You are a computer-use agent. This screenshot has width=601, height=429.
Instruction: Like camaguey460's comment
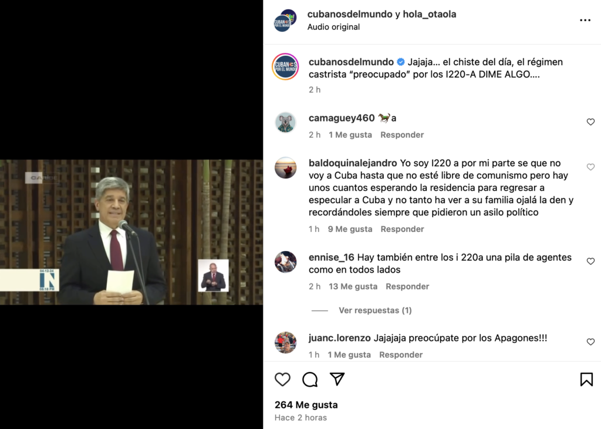pos(590,122)
